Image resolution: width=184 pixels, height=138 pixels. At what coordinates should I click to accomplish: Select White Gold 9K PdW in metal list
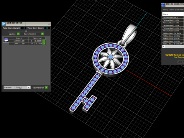pos(173,33)
